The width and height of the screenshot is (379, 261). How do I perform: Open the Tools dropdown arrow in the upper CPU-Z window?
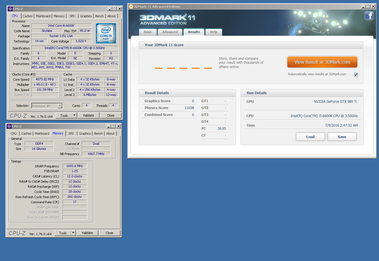pyautogui.click(x=74, y=115)
